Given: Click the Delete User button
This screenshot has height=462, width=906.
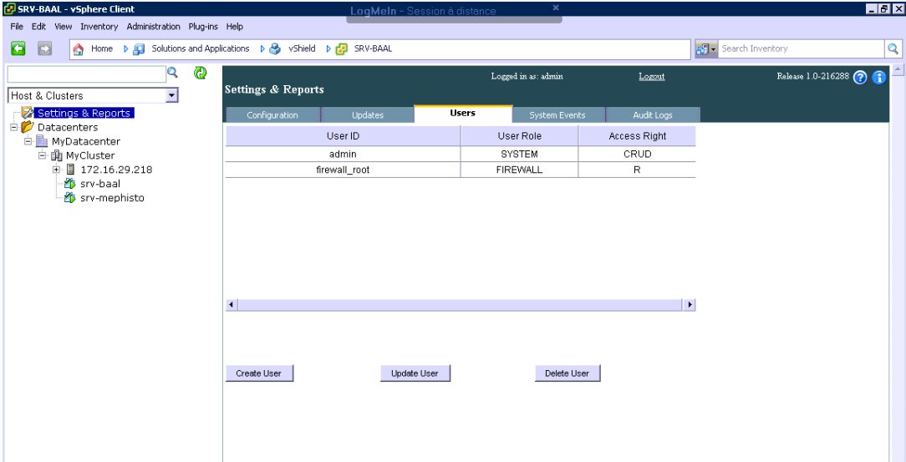Looking at the screenshot, I should tap(567, 373).
